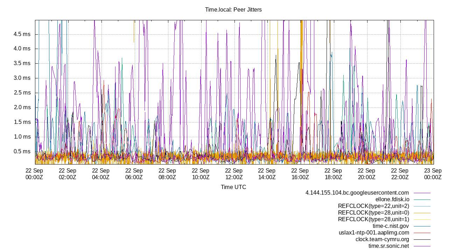Select the 3.0 ms y-axis tick label
The image size is (469, 252).
(22, 78)
